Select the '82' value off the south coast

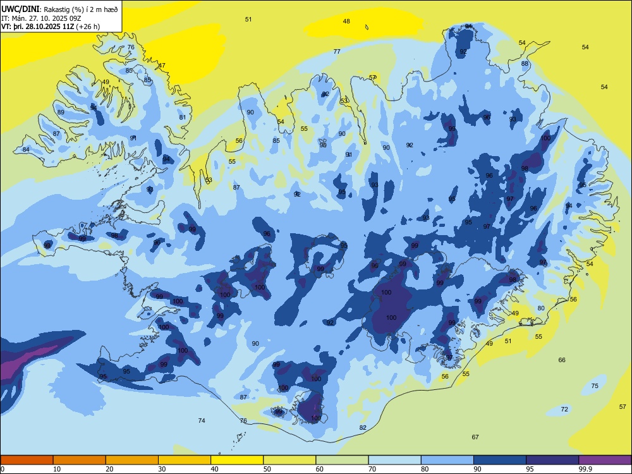click(363, 428)
